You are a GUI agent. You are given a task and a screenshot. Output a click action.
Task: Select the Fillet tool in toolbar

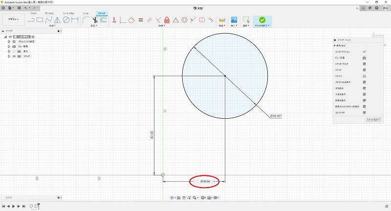tap(85, 20)
